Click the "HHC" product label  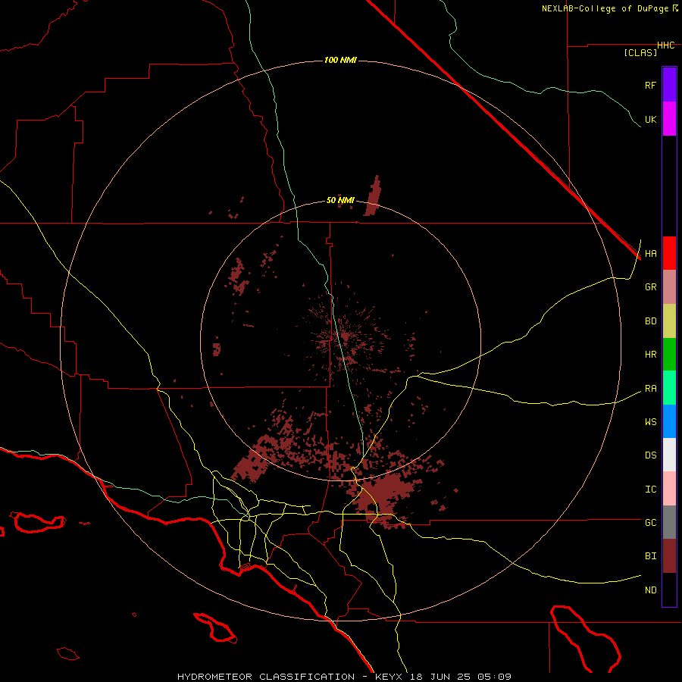coord(666,45)
